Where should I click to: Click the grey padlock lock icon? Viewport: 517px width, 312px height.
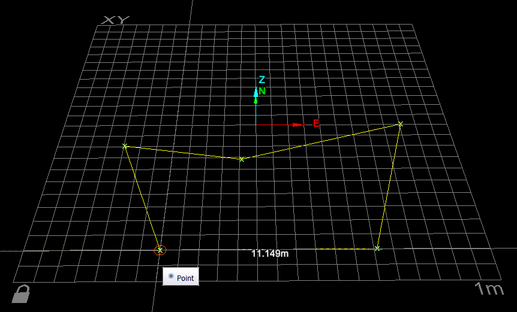click(21, 294)
